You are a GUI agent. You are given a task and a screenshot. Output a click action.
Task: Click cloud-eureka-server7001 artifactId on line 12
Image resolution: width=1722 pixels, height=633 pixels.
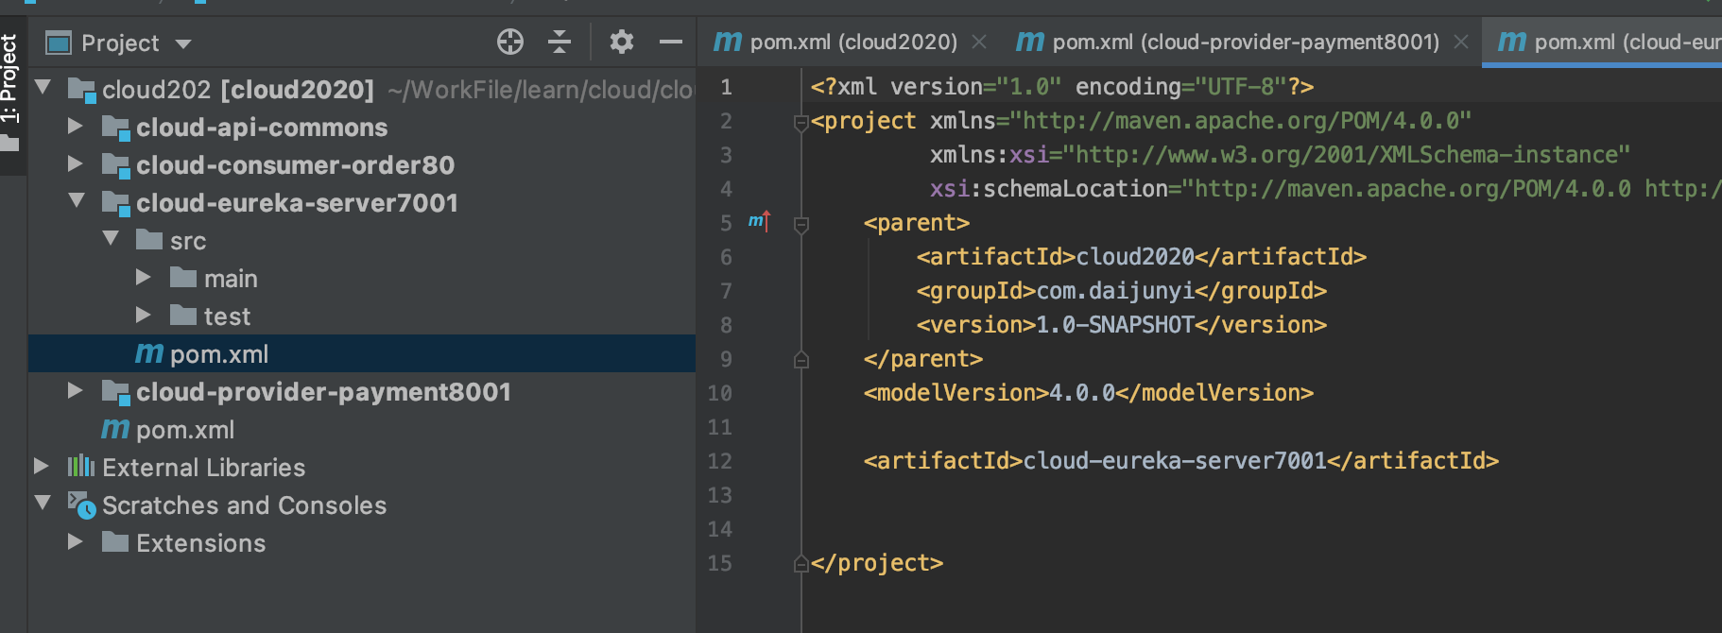tap(1175, 460)
